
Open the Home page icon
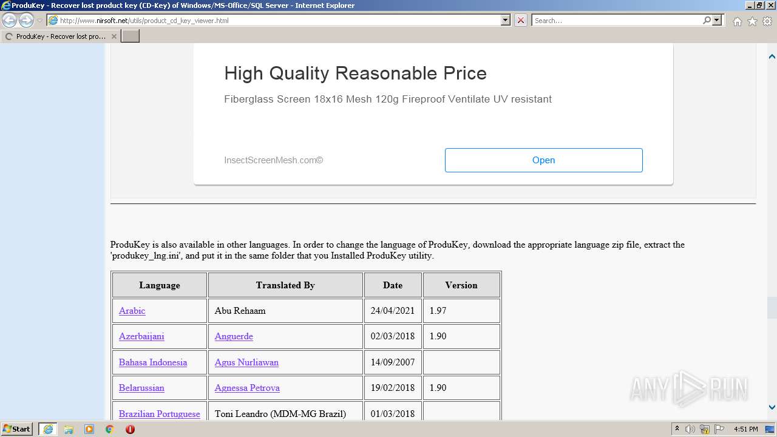[x=737, y=21]
